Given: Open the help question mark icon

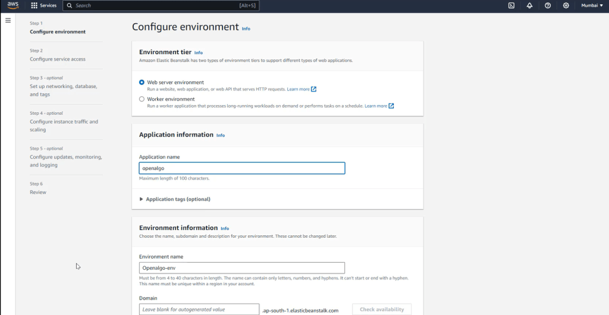Looking at the screenshot, I should [548, 5].
